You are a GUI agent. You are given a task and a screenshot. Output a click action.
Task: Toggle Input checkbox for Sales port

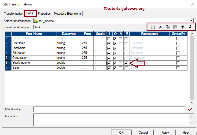click(x=109, y=68)
